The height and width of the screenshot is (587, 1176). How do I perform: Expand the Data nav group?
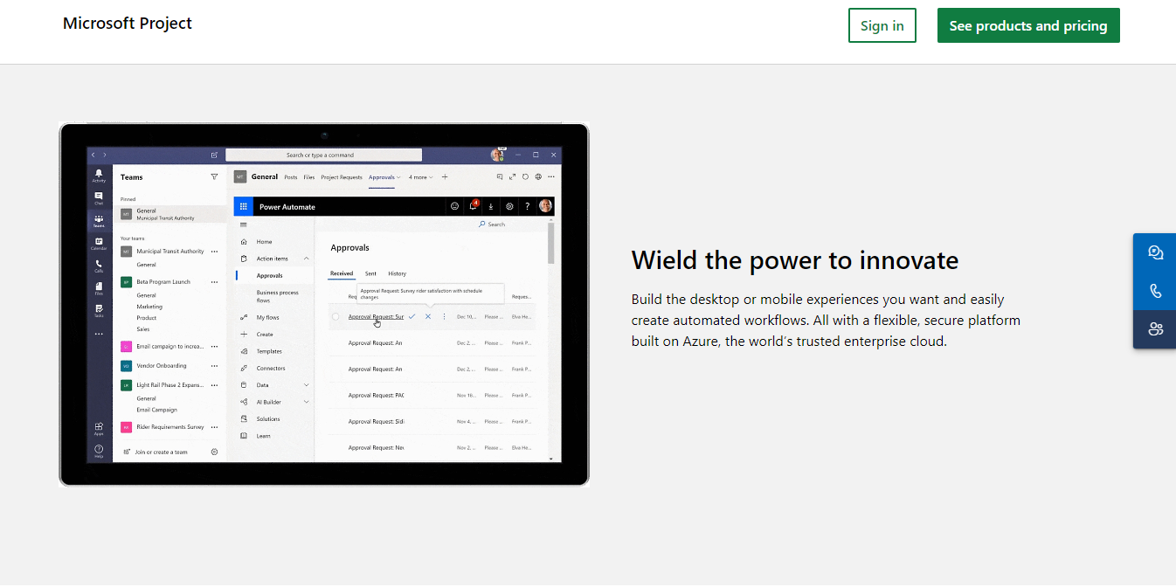coord(306,385)
